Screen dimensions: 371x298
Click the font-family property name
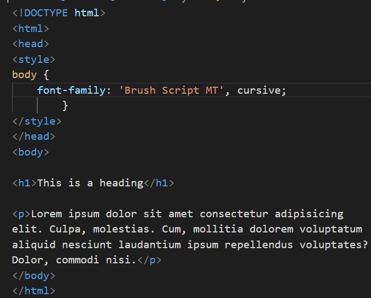pyautogui.click(x=71, y=90)
